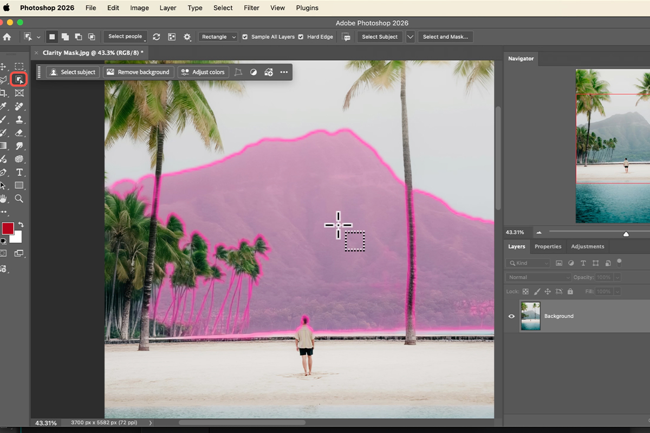The width and height of the screenshot is (650, 433).
Task: Switch to the Adjustments tab
Action: point(587,246)
